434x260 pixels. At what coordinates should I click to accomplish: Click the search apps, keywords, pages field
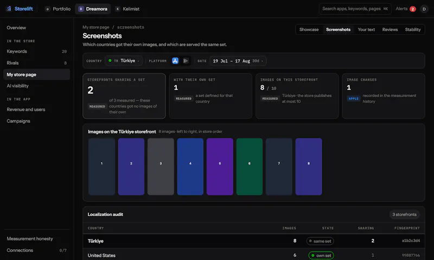click(355, 9)
